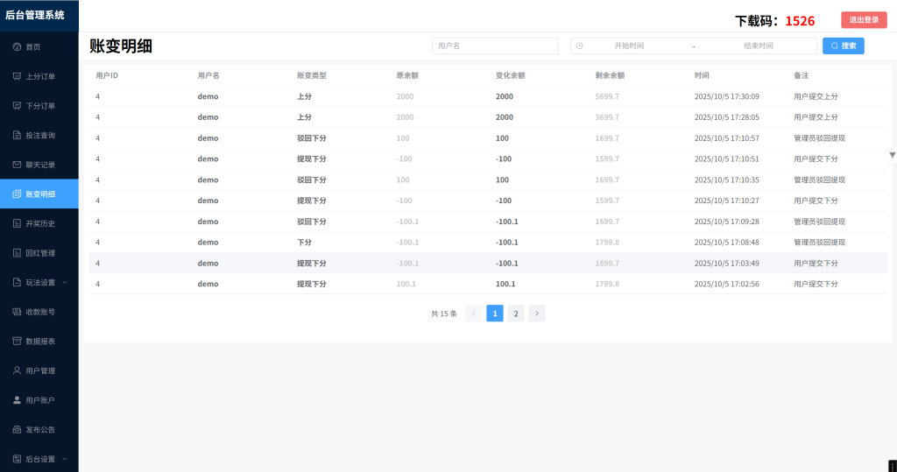Expand the 玩法设置 submenu chevron

pyautogui.click(x=65, y=282)
